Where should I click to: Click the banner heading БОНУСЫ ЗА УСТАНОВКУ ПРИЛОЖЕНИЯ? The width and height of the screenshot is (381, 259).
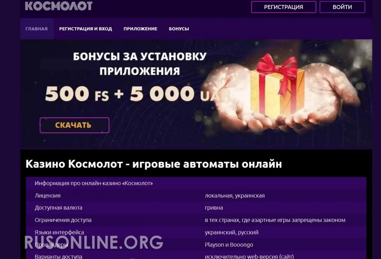tap(140, 64)
